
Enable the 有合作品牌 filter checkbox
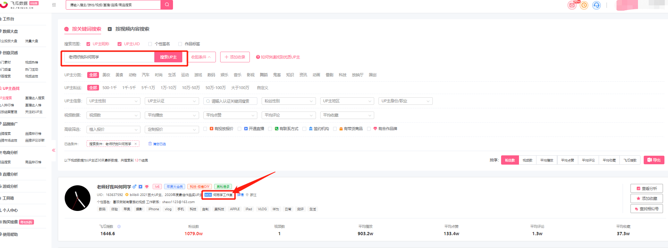(x=369, y=129)
